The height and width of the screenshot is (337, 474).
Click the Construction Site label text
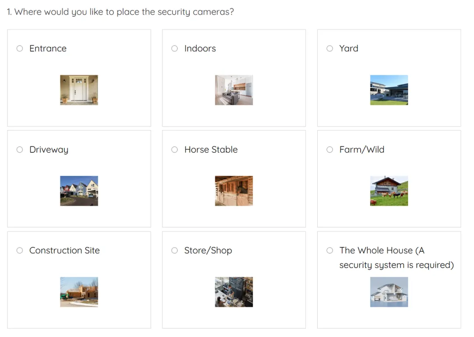point(65,250)
